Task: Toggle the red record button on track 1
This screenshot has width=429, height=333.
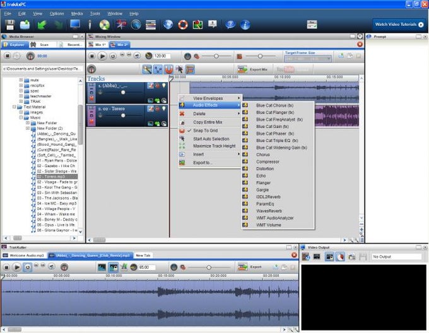Action: click(157, 86)
